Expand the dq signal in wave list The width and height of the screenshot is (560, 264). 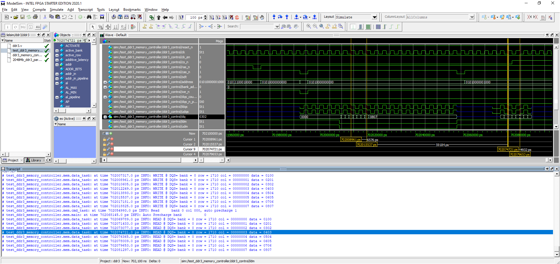pos(105,117)
